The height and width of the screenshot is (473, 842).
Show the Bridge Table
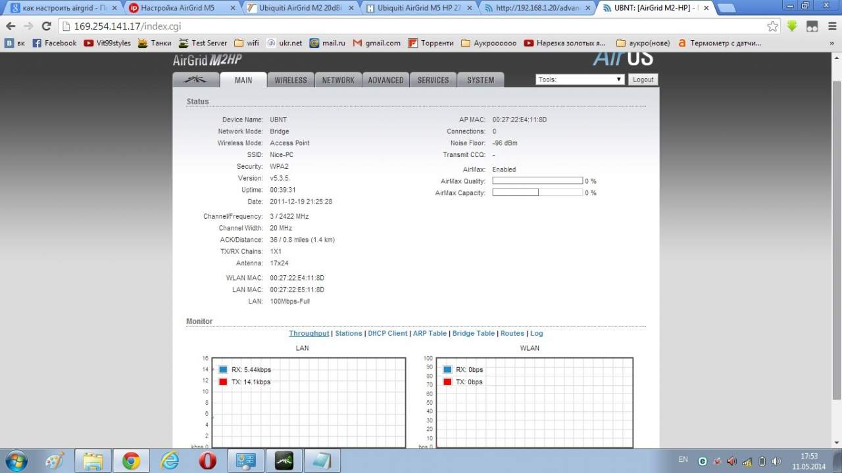tap(474, 333)
